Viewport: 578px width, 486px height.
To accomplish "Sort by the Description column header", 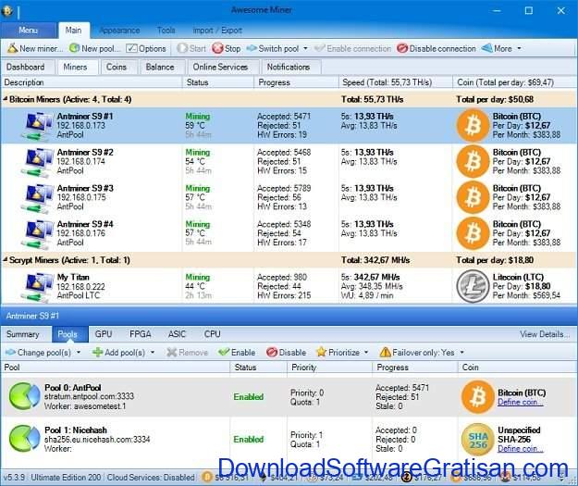I will click(x=92, y=82).
